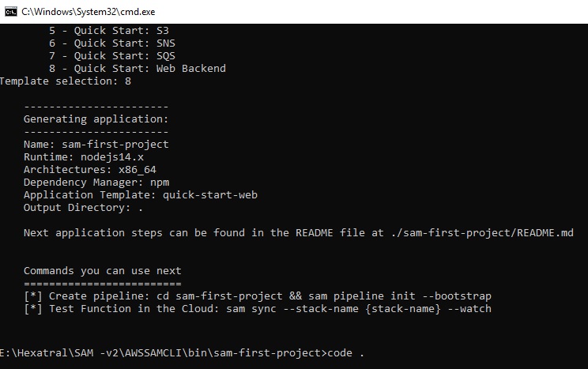Click the "Dependency Manager: npm" output line
The image size is (588, 369).
click(x=96, y=183)
